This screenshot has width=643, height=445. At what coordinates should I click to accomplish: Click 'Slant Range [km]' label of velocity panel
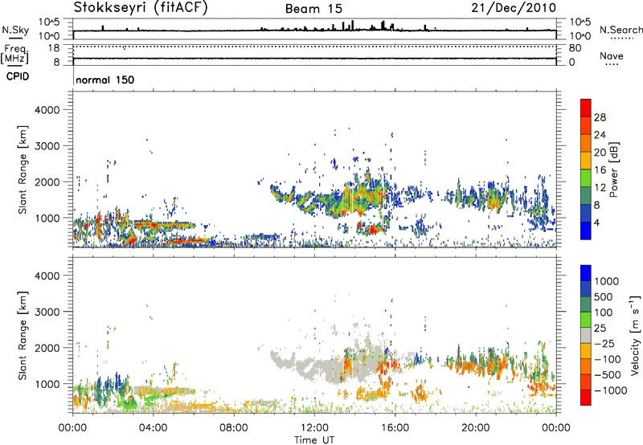point(23,336)
